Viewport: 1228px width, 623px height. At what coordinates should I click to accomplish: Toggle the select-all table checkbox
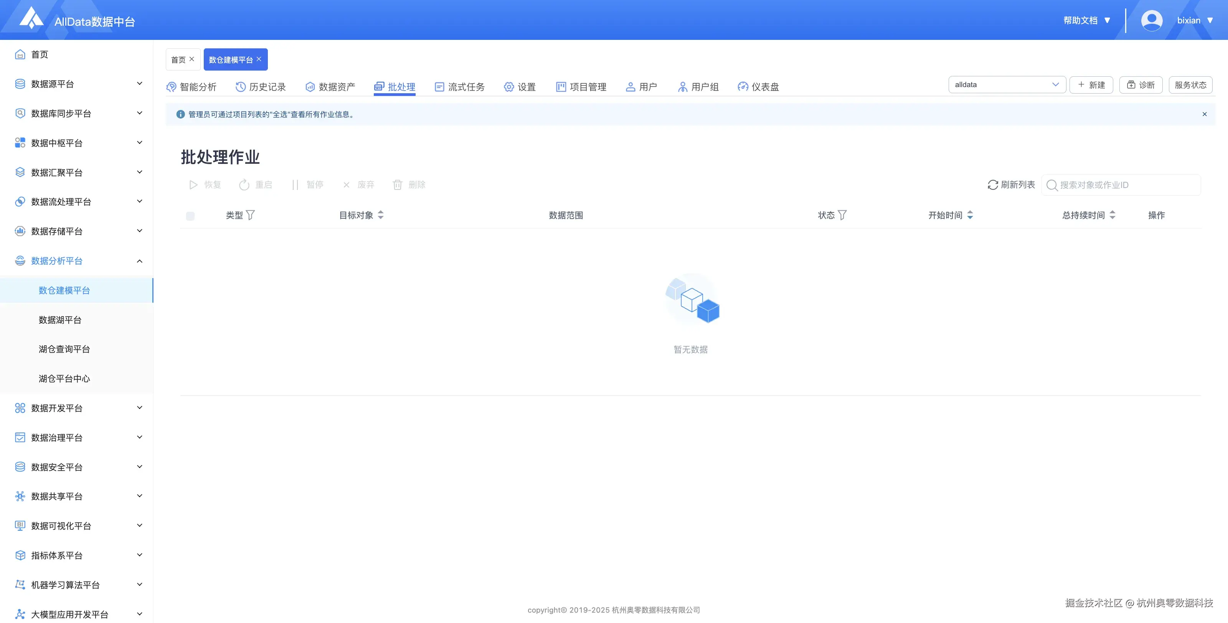(190, 216)
